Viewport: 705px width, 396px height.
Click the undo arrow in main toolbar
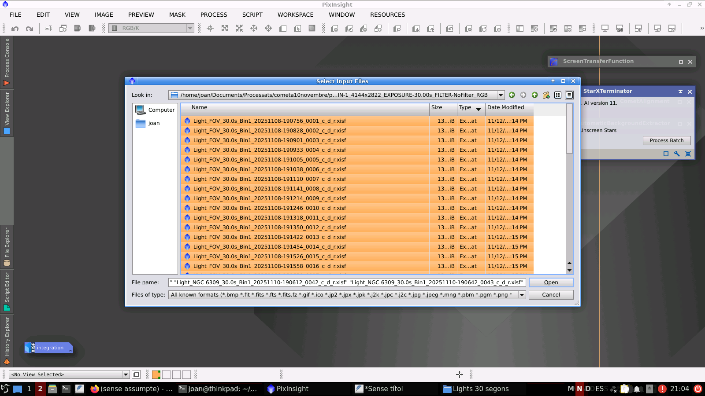coord(15,29)
